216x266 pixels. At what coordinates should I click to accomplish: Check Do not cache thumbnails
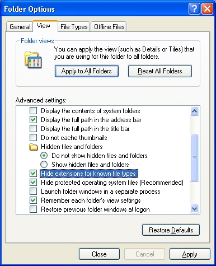[x=34, y=138]
